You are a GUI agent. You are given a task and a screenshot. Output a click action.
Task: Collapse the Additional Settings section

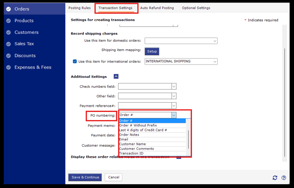tap(116, 76)
